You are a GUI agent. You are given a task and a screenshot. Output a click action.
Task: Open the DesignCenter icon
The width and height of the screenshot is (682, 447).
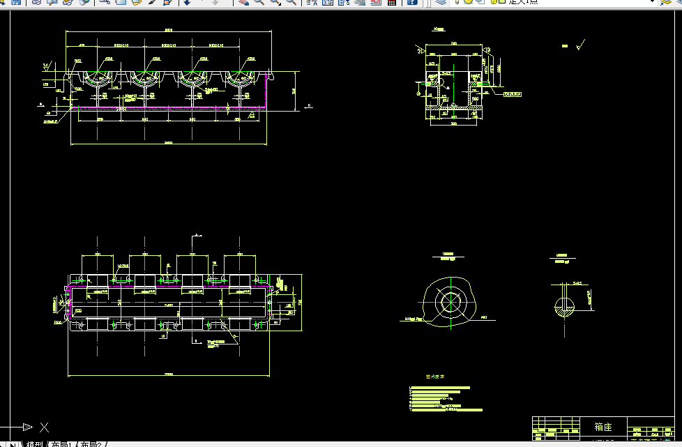328,1
